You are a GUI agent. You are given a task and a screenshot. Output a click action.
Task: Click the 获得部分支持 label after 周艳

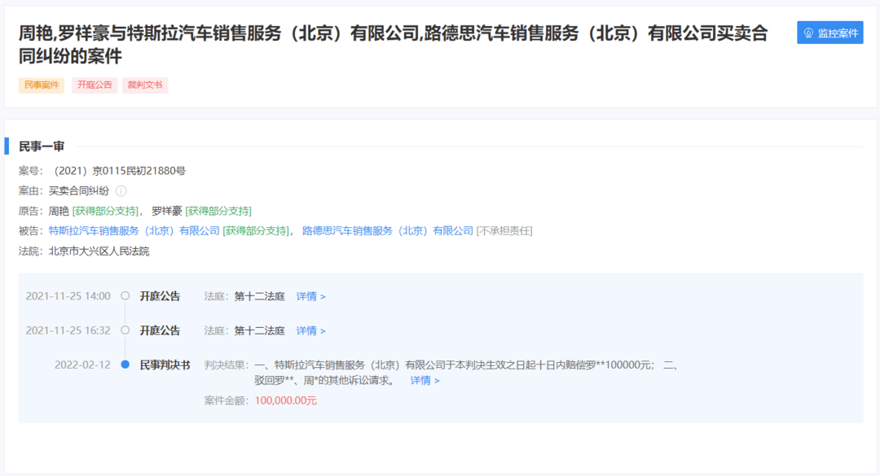105,212
